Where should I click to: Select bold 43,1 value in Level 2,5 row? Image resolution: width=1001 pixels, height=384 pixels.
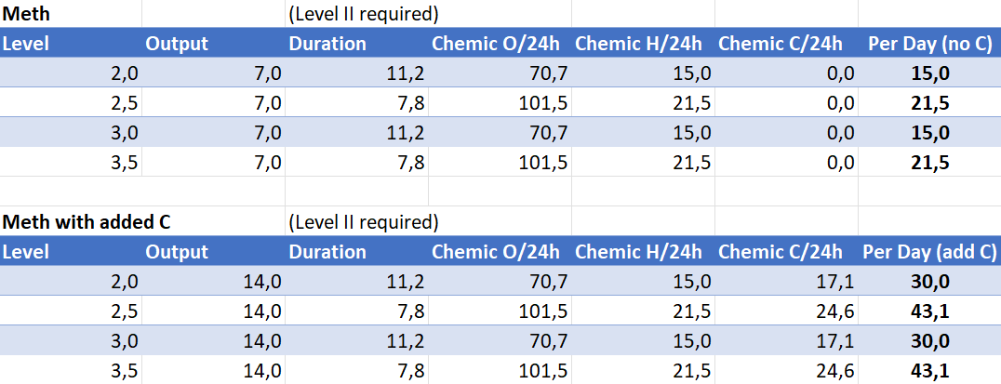(930, 311)
